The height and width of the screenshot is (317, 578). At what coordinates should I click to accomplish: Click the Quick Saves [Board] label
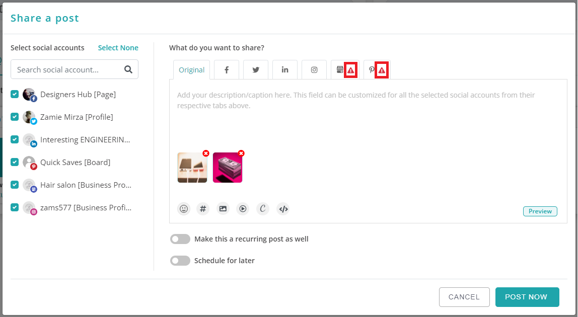coord(75,163)
